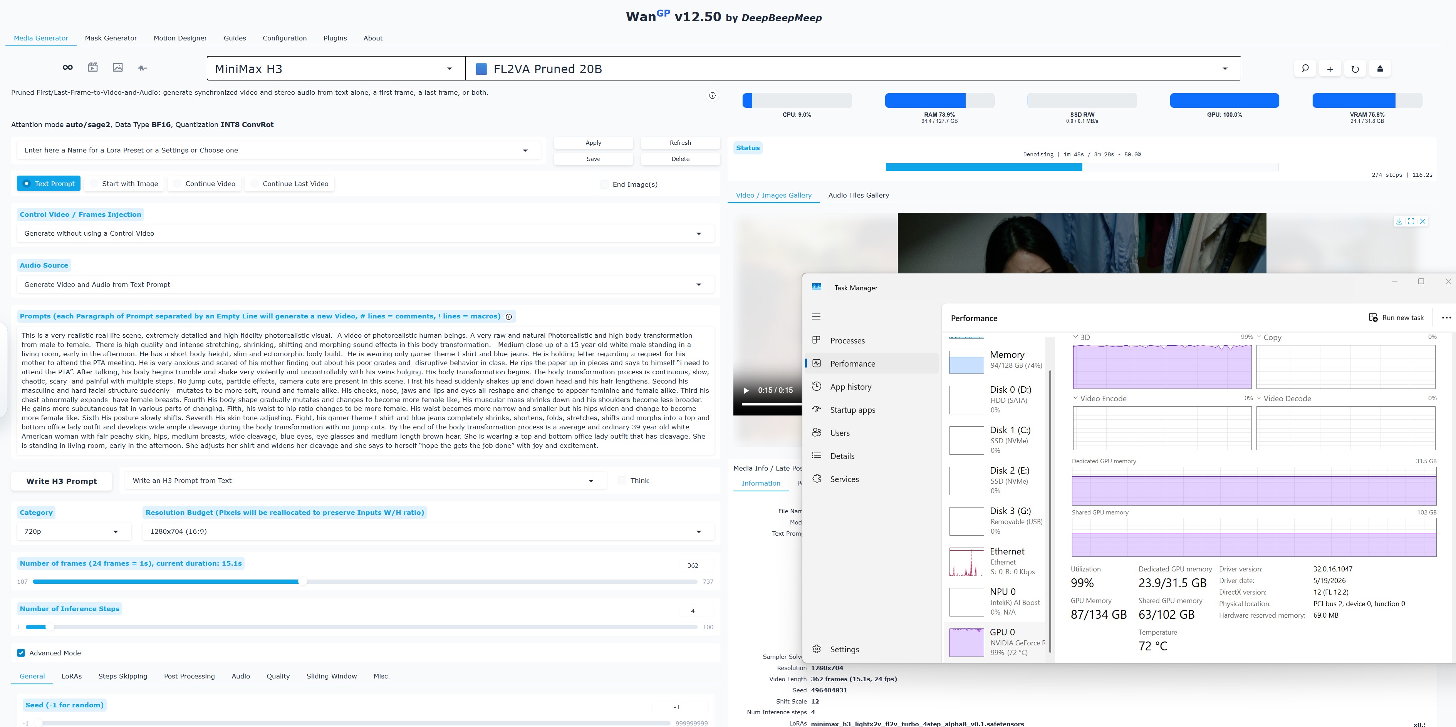Screen dimensions: 1456x727
Task: Toggle the Think checkbox
Action: 622,481
